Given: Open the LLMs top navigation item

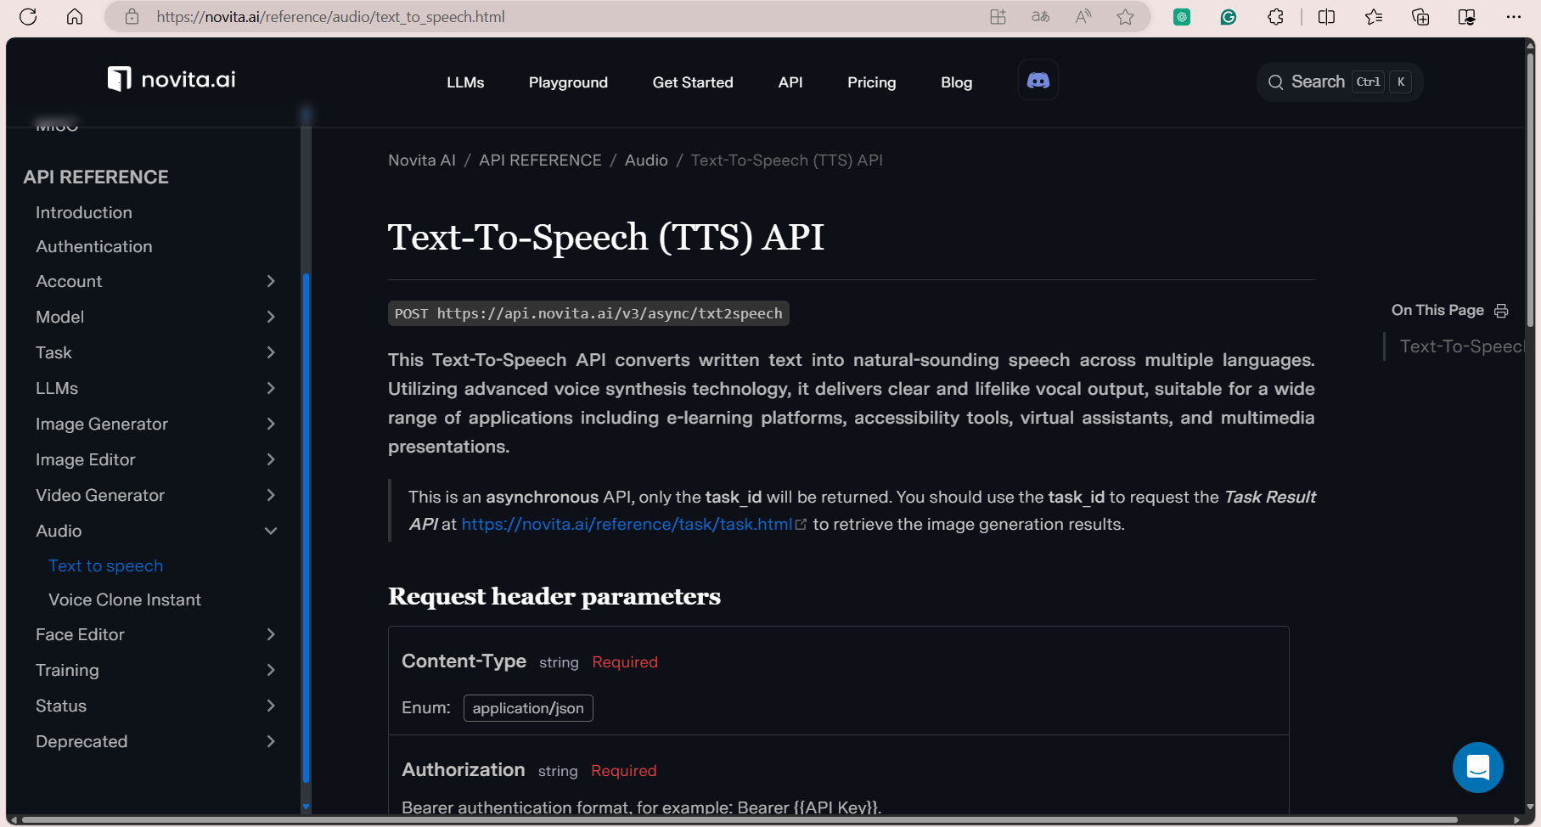Looking at the screenshot, I should pos(465,82).
